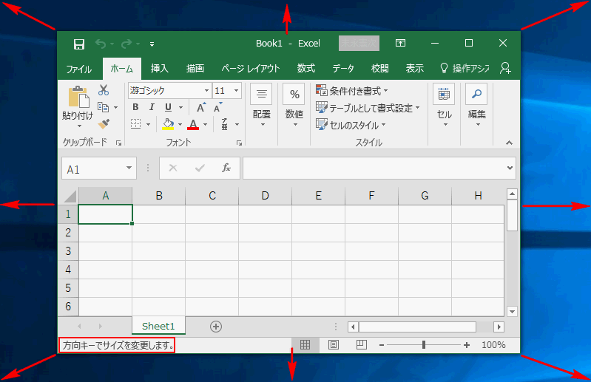Open Ribbon Display Options icon
This screenshot has height=382, width=591.
click(400, 43)
